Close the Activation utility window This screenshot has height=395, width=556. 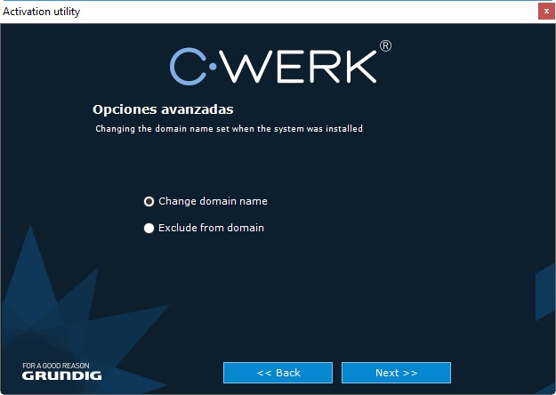click(545, 11)
